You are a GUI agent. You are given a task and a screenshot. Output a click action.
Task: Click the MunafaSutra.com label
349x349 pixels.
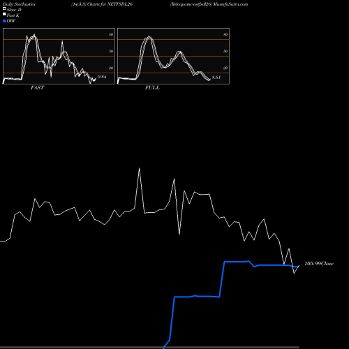pos(230,4)
